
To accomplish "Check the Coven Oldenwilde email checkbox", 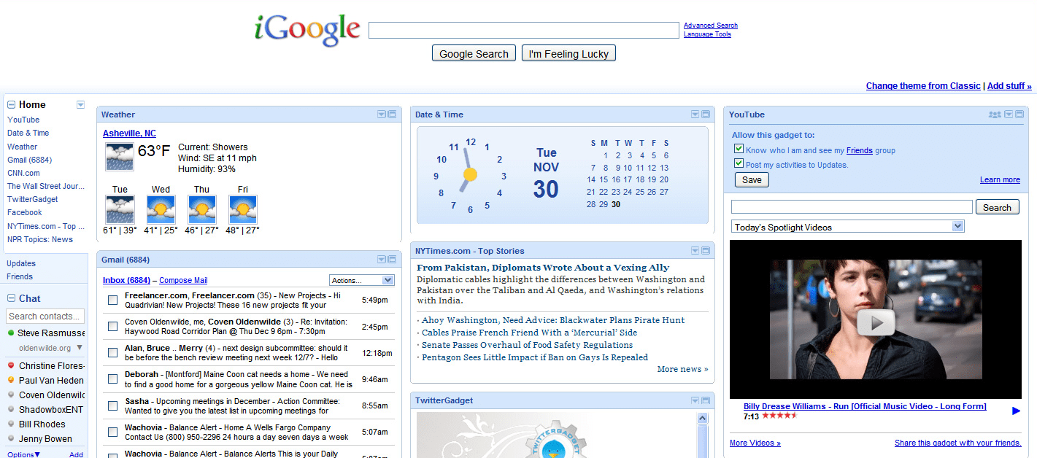I will click(113, 326).
